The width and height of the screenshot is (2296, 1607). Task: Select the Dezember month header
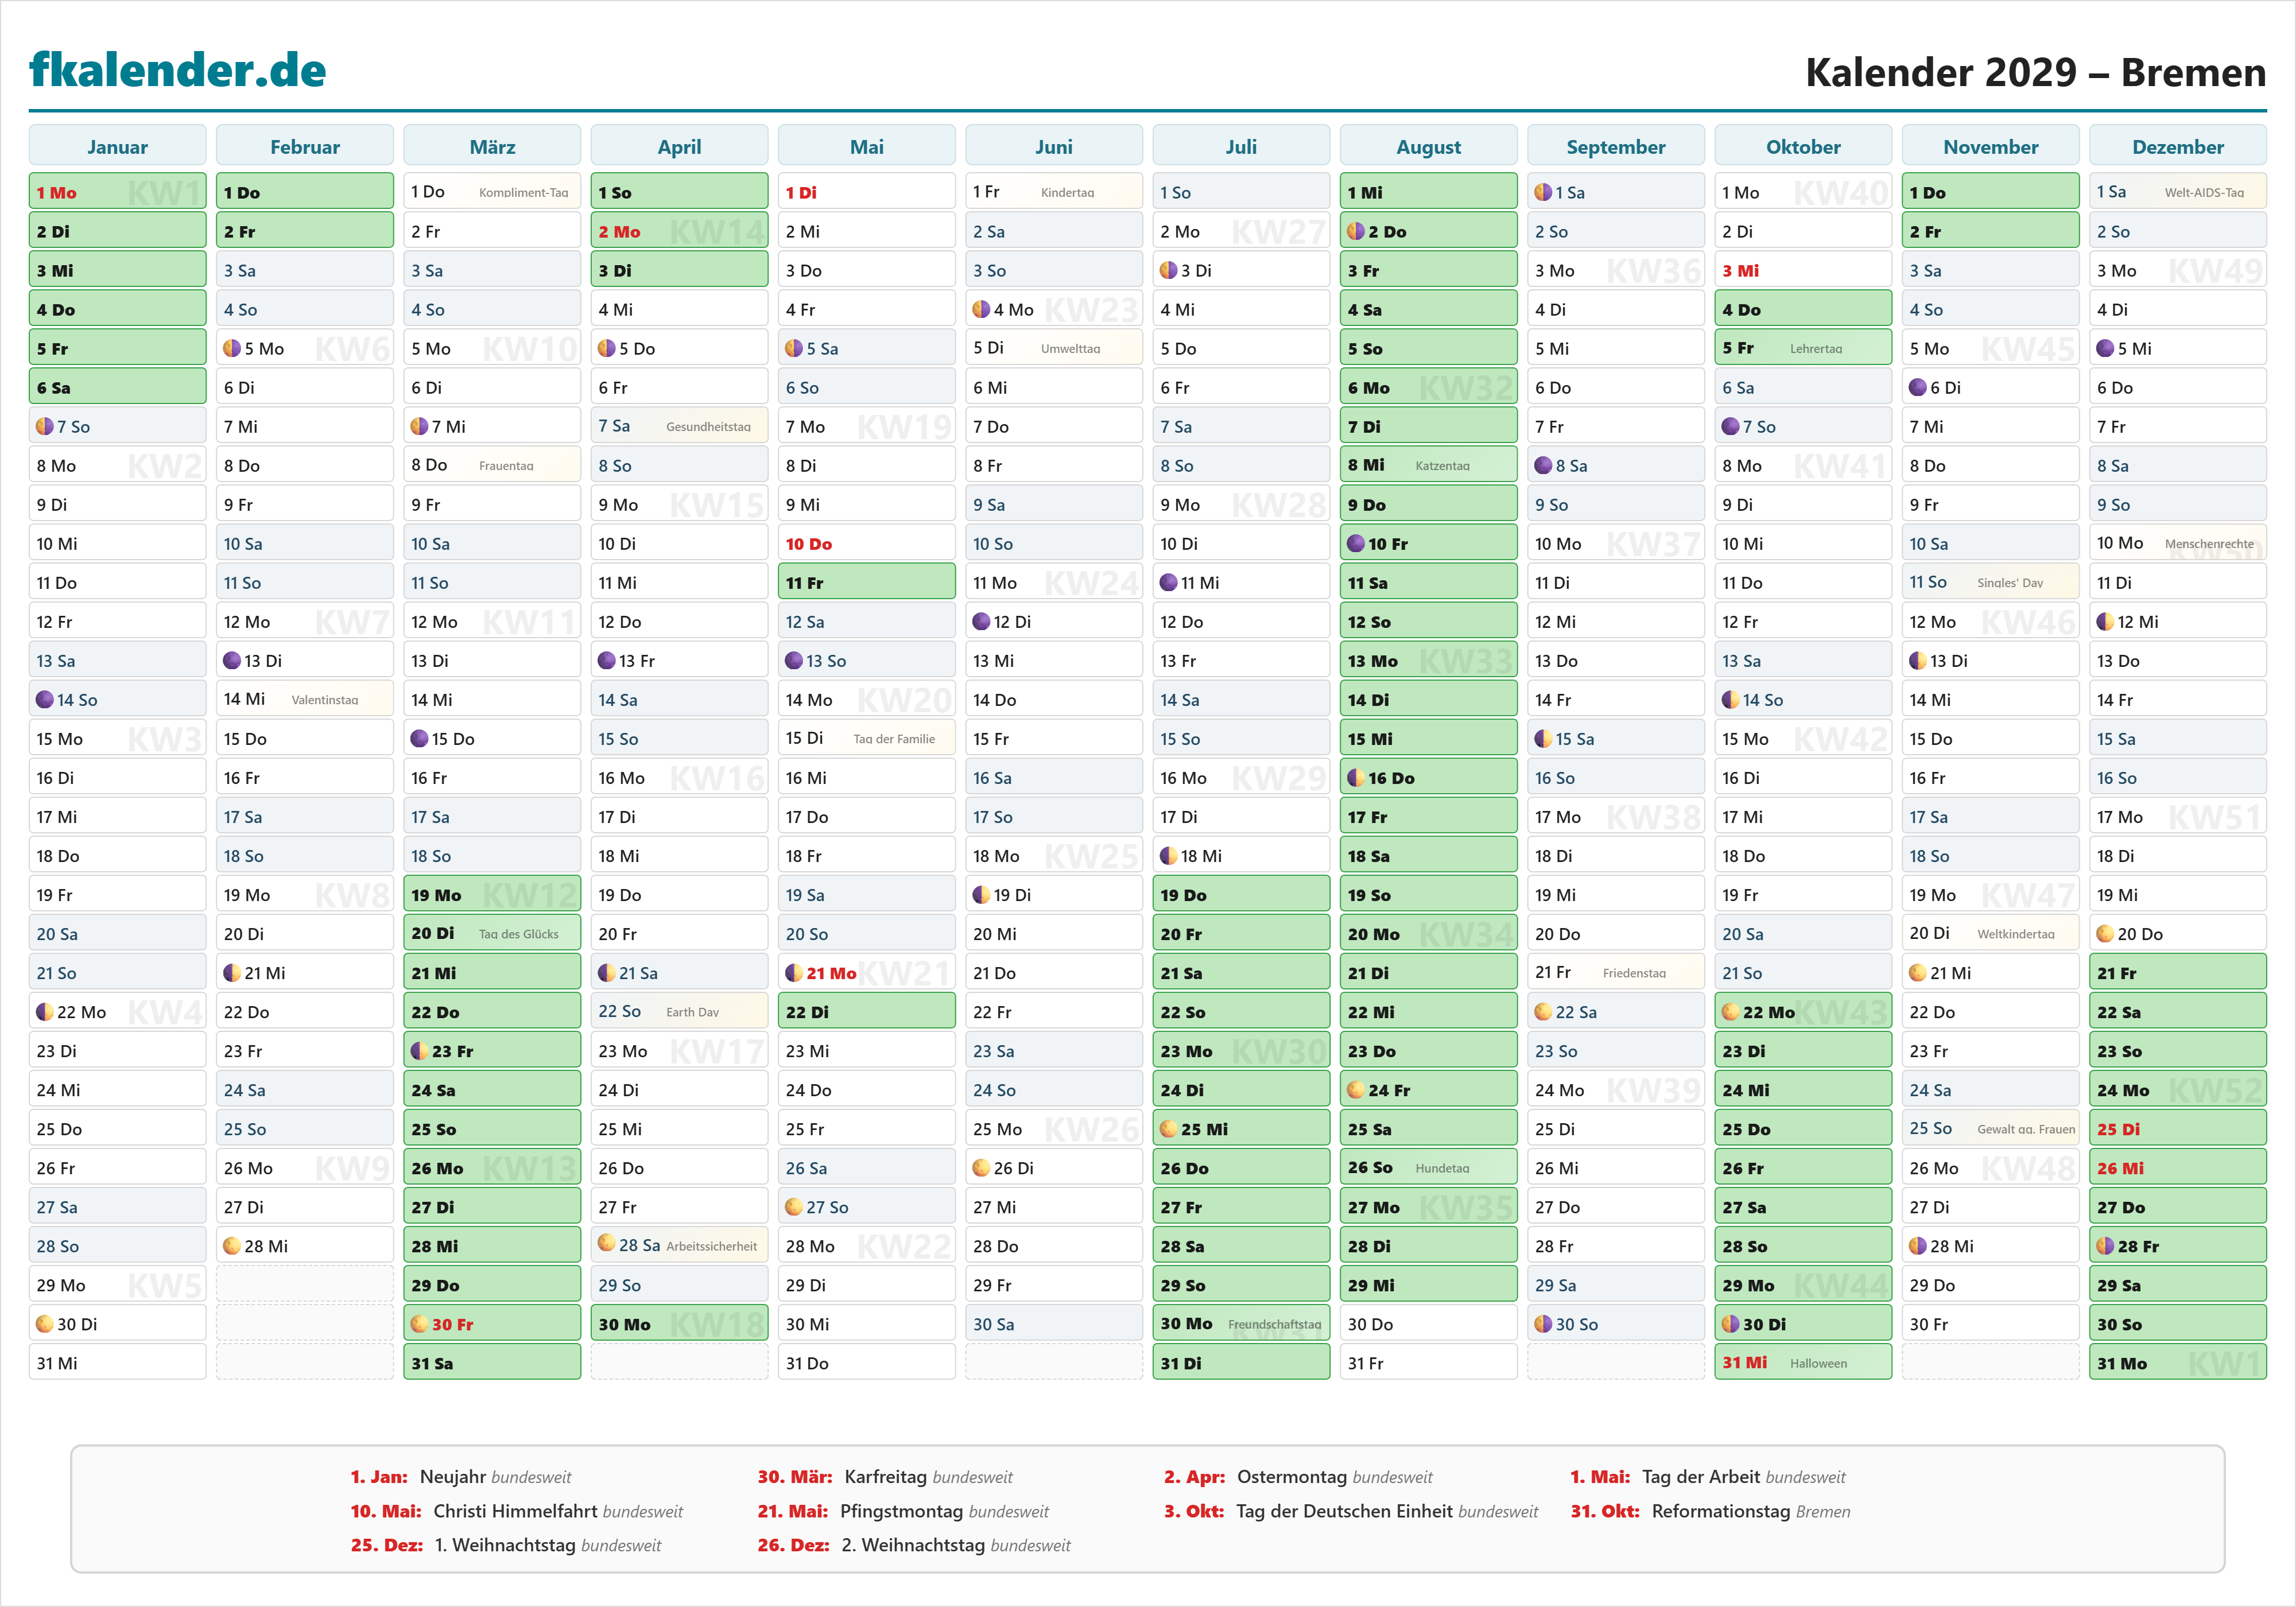[x=2177, y=147]
